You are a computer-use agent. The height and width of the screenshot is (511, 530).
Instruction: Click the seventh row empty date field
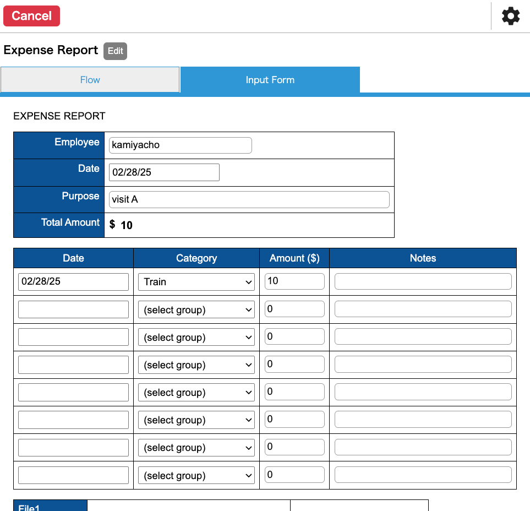73,448
